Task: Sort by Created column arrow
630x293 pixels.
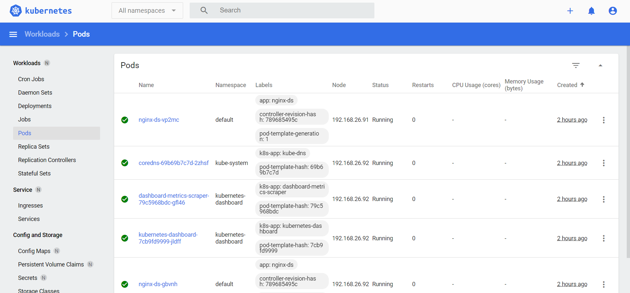Action: pyautogui.click(x=582, y=85)
